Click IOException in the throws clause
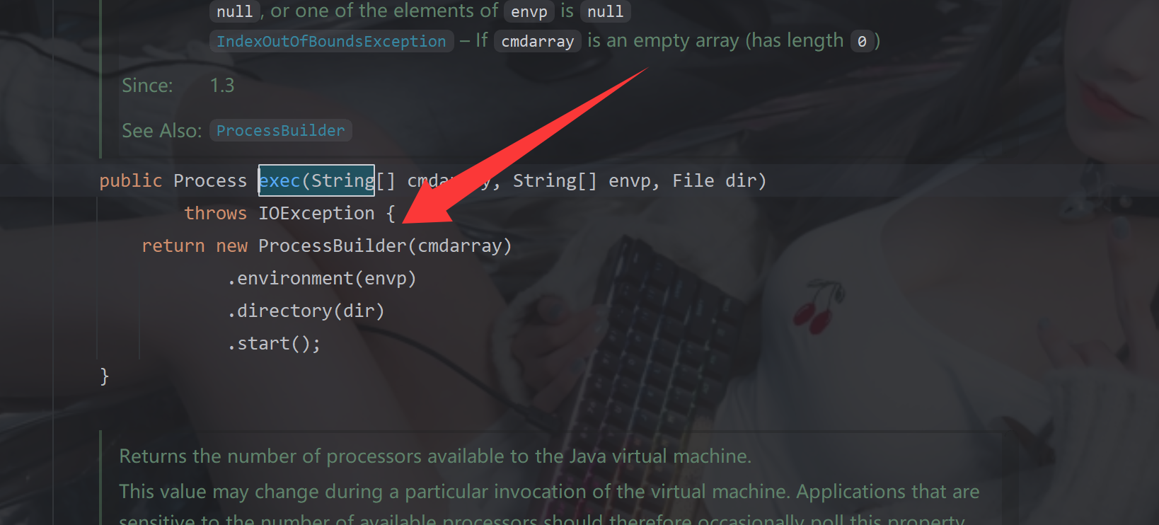The height and width of the screenshot is (525, 1159). click(x=316, y=214)
